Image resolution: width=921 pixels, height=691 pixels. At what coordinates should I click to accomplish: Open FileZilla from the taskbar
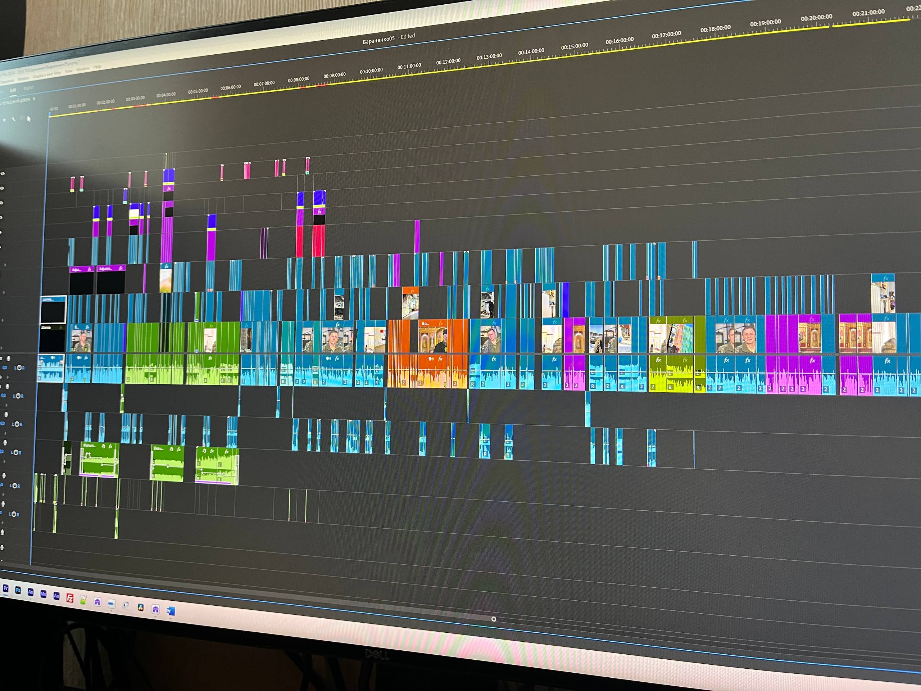70,598
